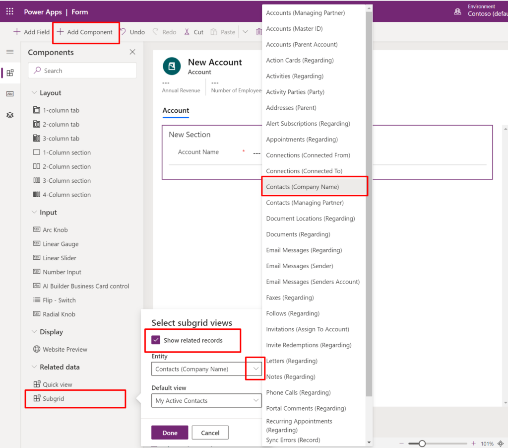Click the Undo toolbar button
This screenshot has height=448, width=508.
133,32
